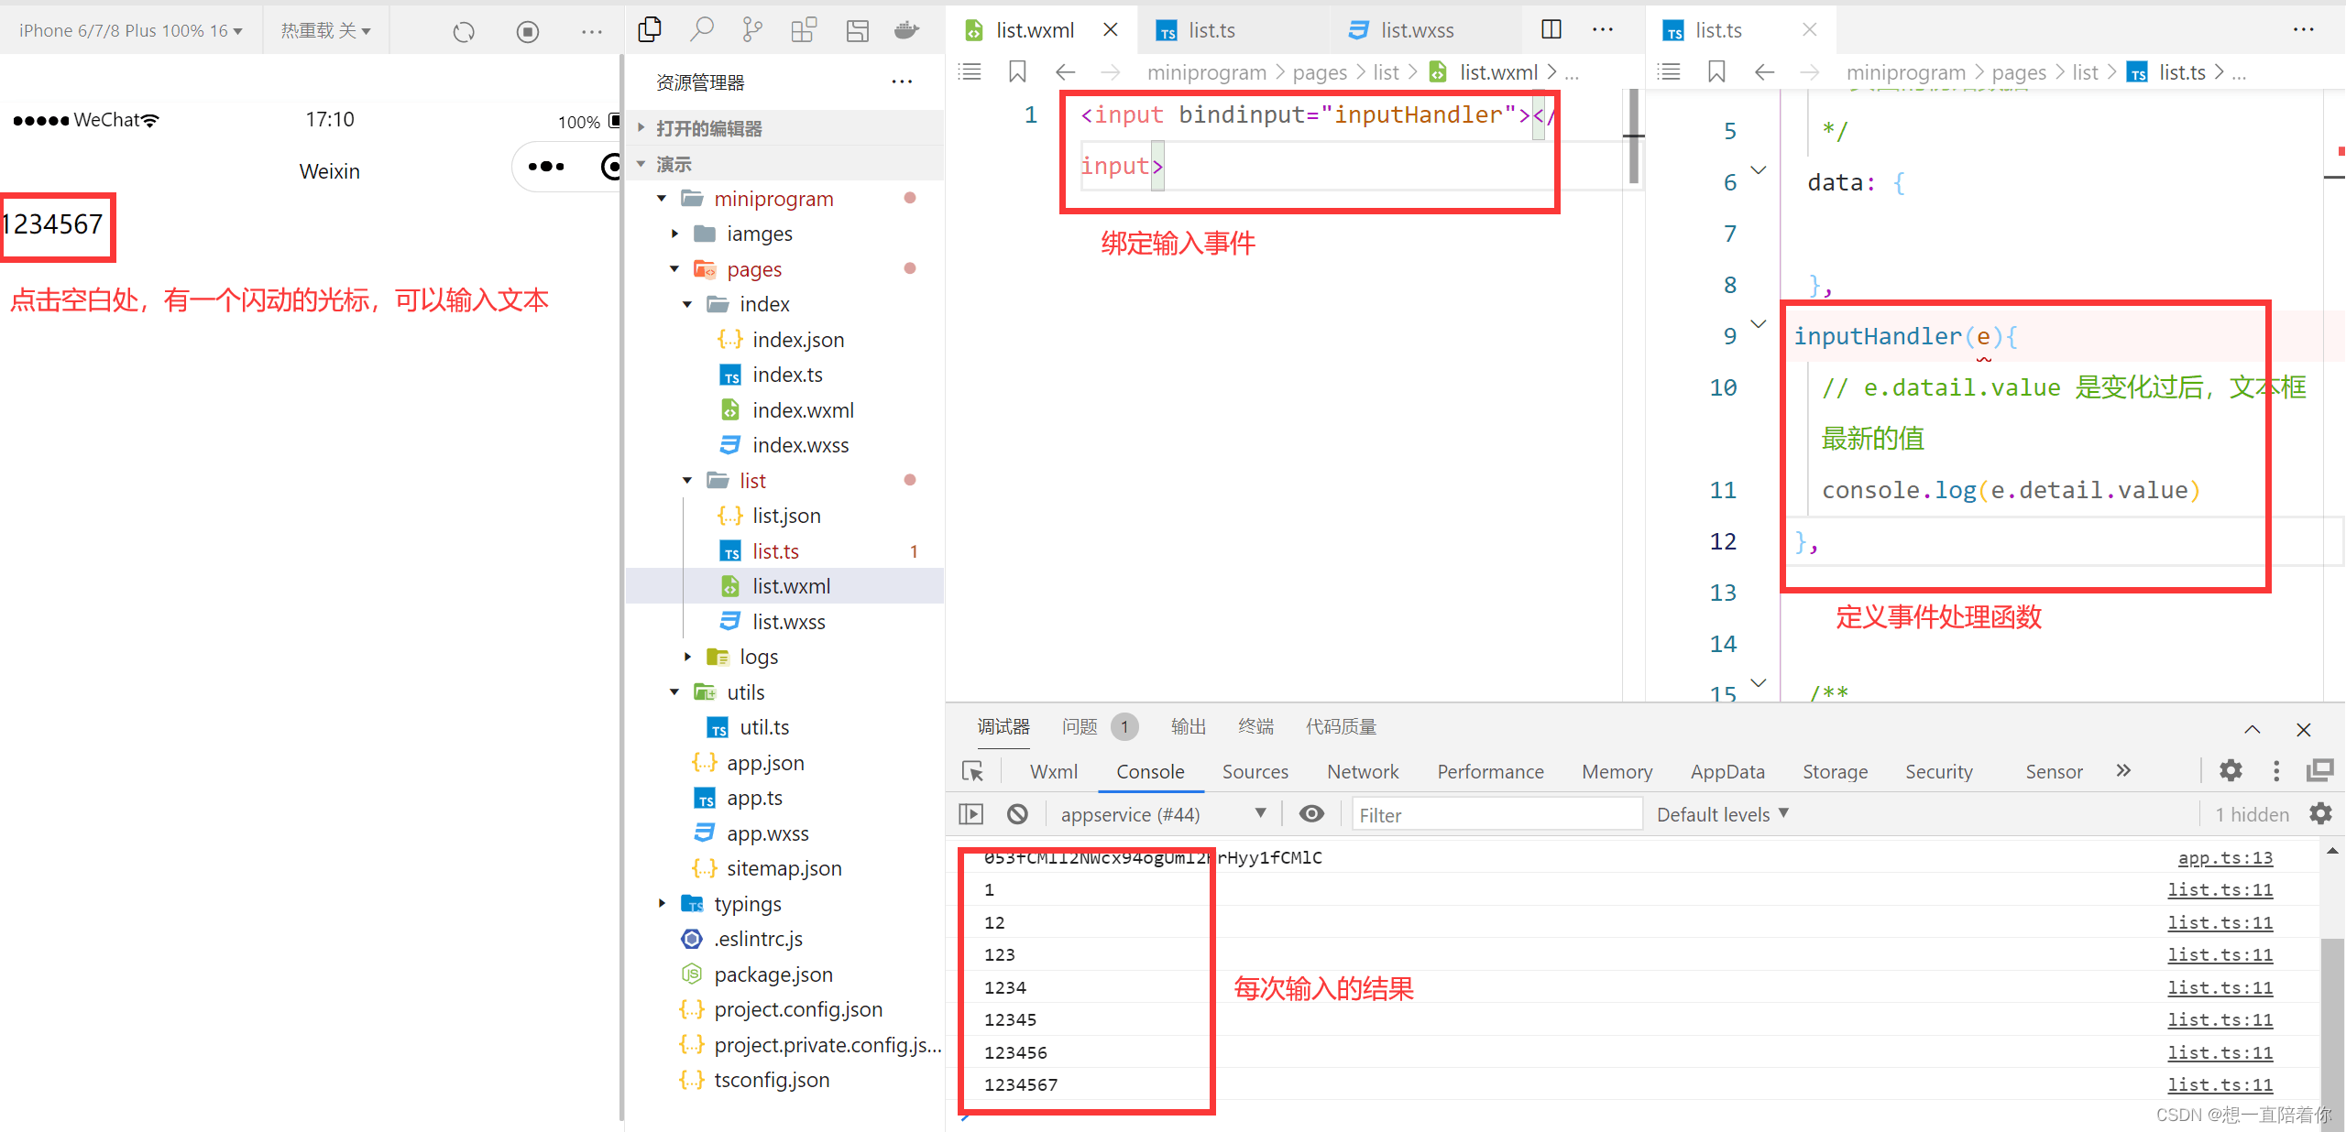The height and width of the screenshot is (1132, 2346).
Task: Open the iPhone 6/7/8 Plus device dropdown
Action: tap(130, 30)
